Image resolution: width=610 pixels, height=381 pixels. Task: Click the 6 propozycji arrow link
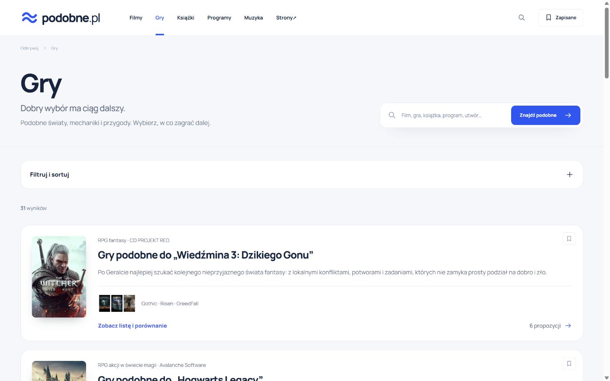click(550, 325)
